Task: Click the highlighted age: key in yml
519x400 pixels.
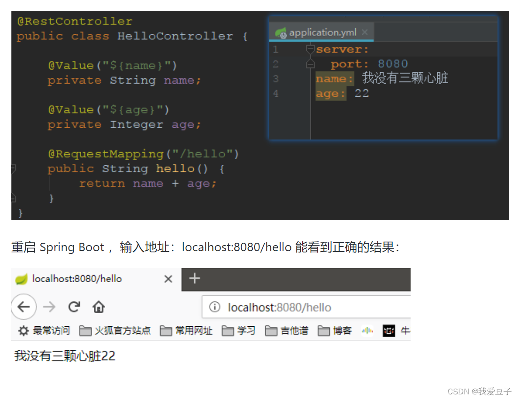Action: tap(331, 93)
